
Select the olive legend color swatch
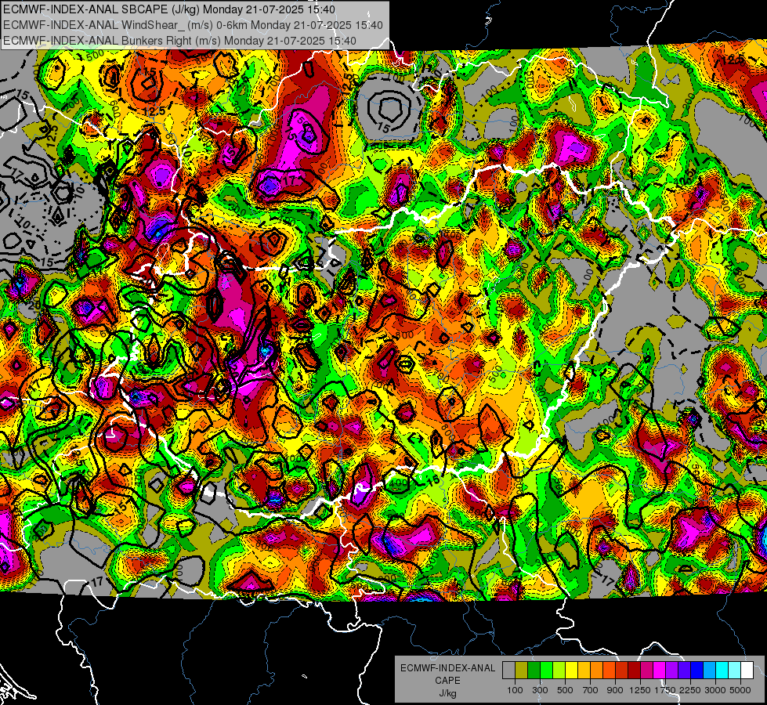pyautogui.click(x=522, y=670)
